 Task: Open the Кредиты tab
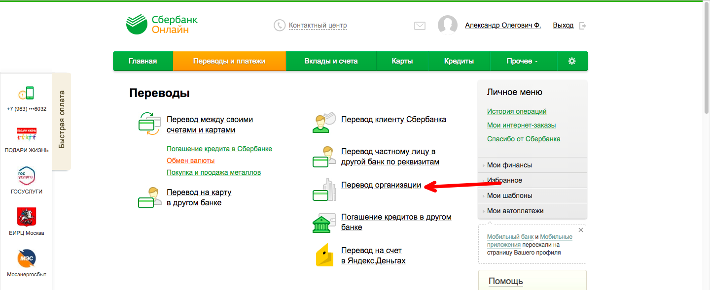pos(459,61)
